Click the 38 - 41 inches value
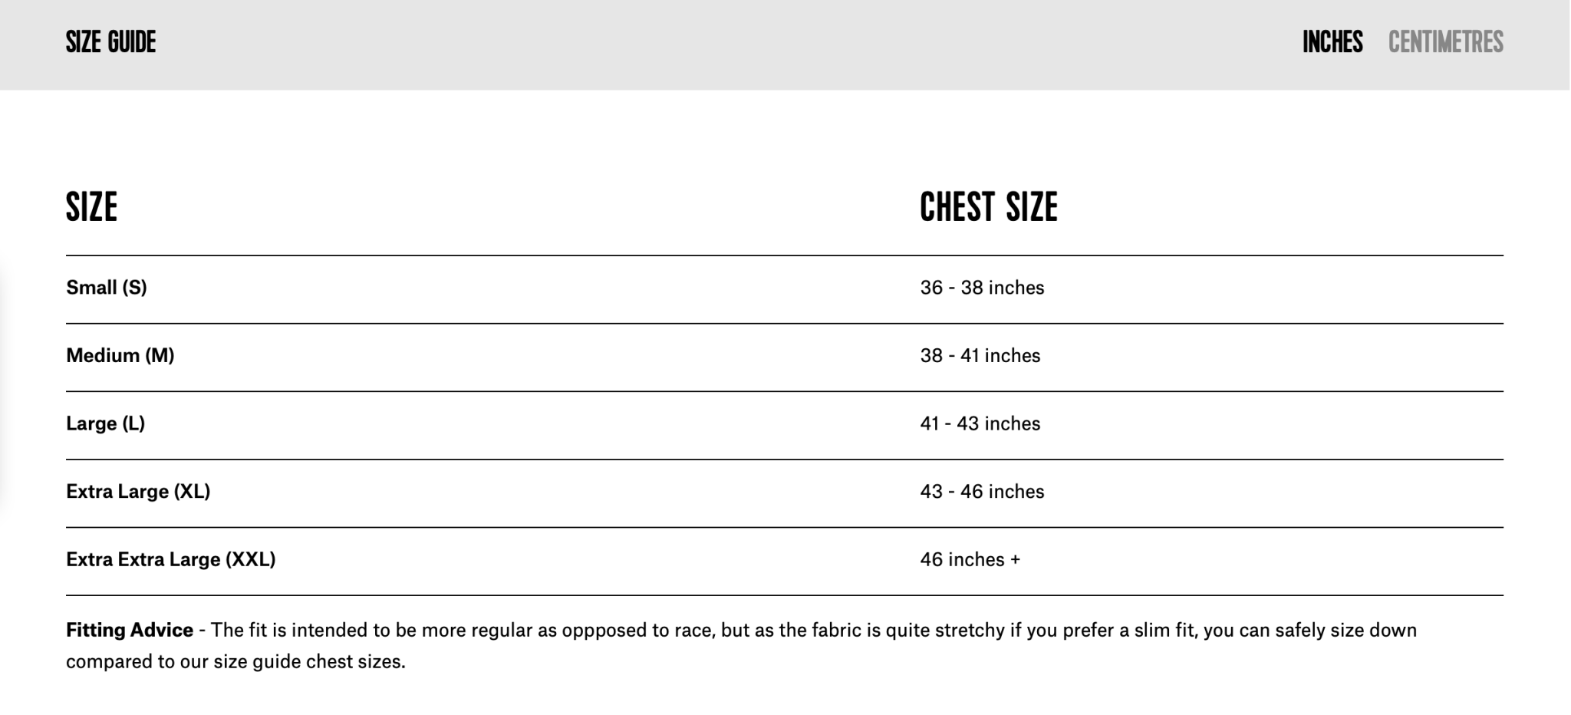Viewport: 1571px width, 715px height. (980, 356)
